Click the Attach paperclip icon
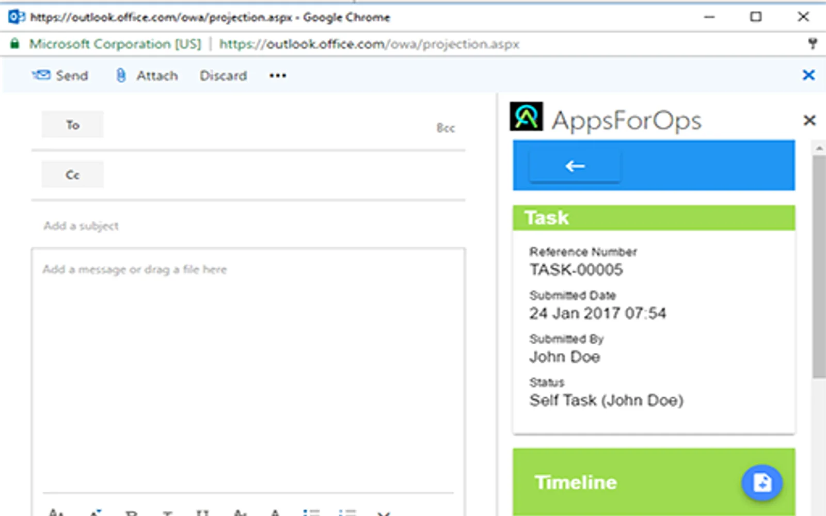826x516 pixels. point(121,75)
